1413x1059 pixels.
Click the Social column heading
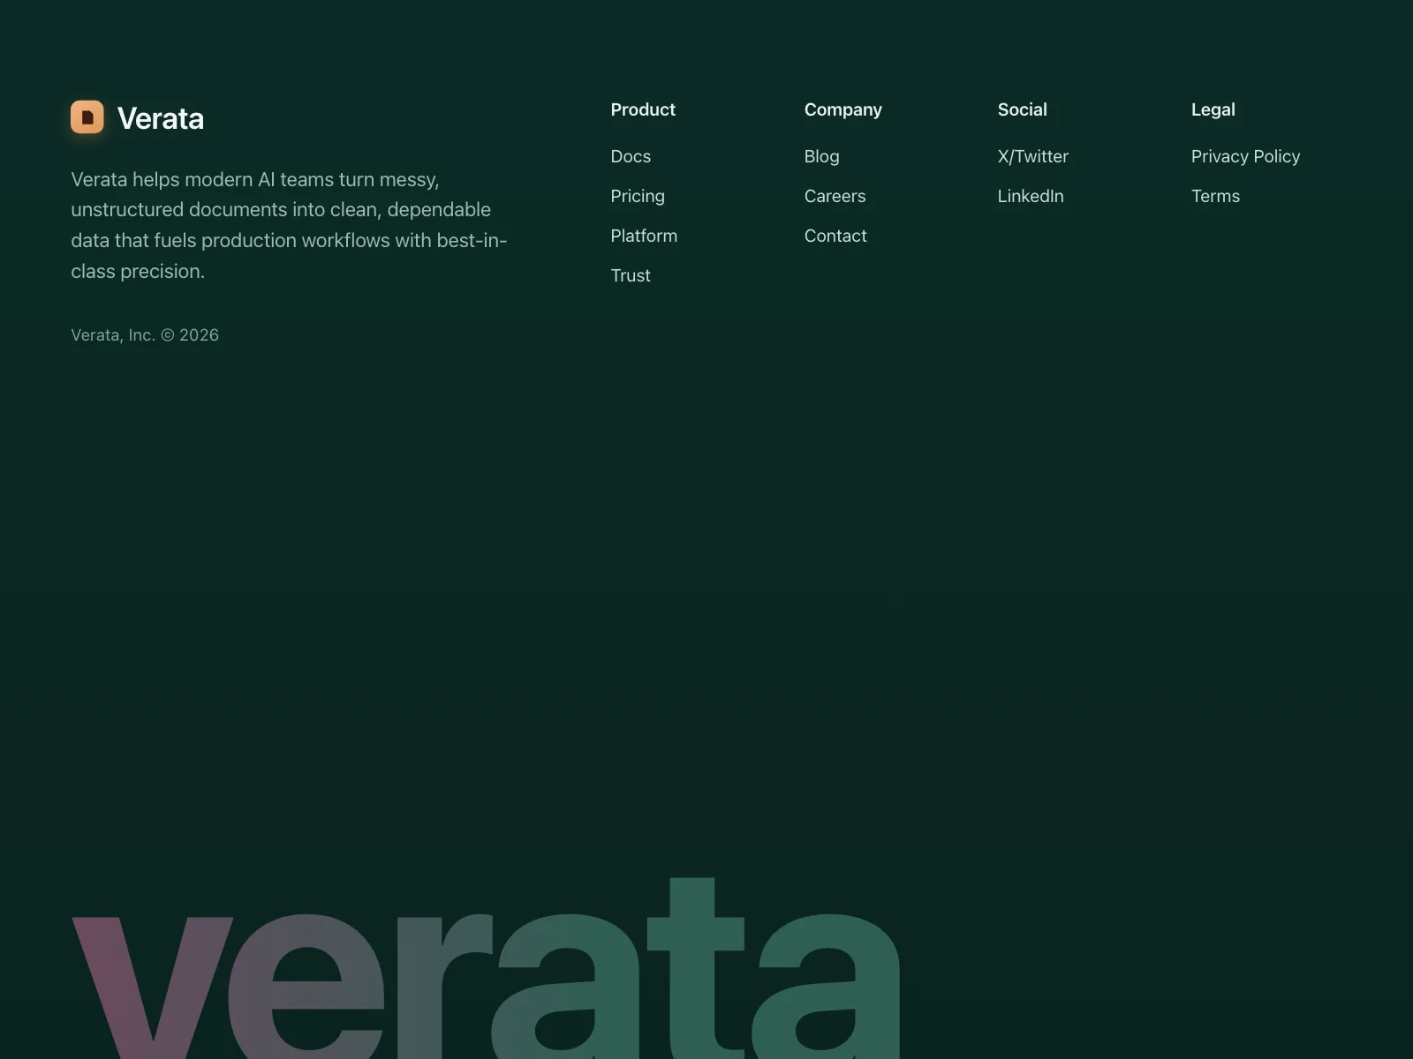(1023, 109)
